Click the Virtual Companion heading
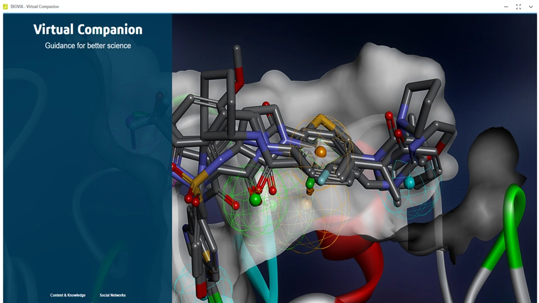Image resolution: width=539 pixels, height=303 pixels. 88,30
